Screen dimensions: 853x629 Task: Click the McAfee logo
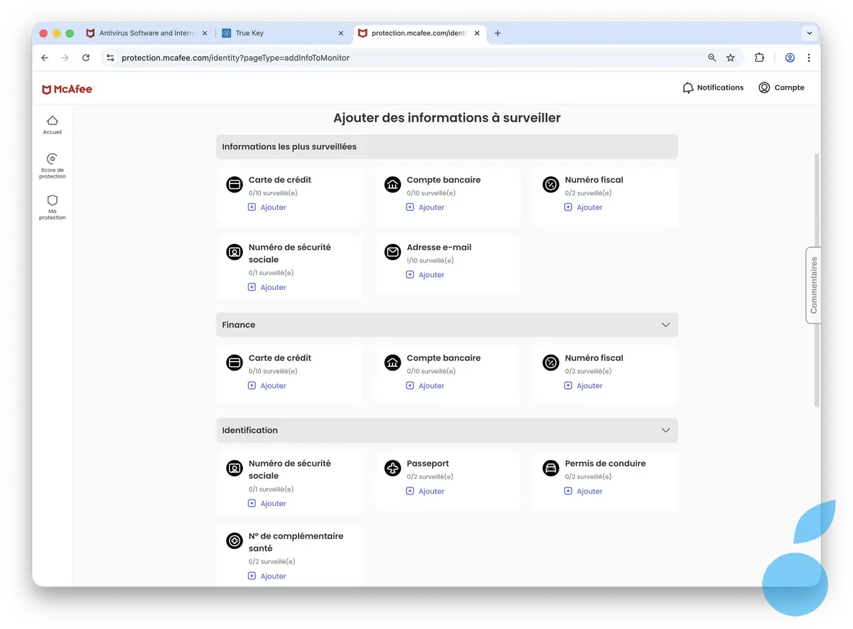click(x=67, y=89)
